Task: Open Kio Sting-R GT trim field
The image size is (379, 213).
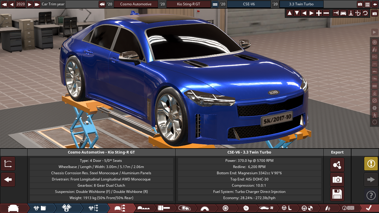Action: pos(189,4)
